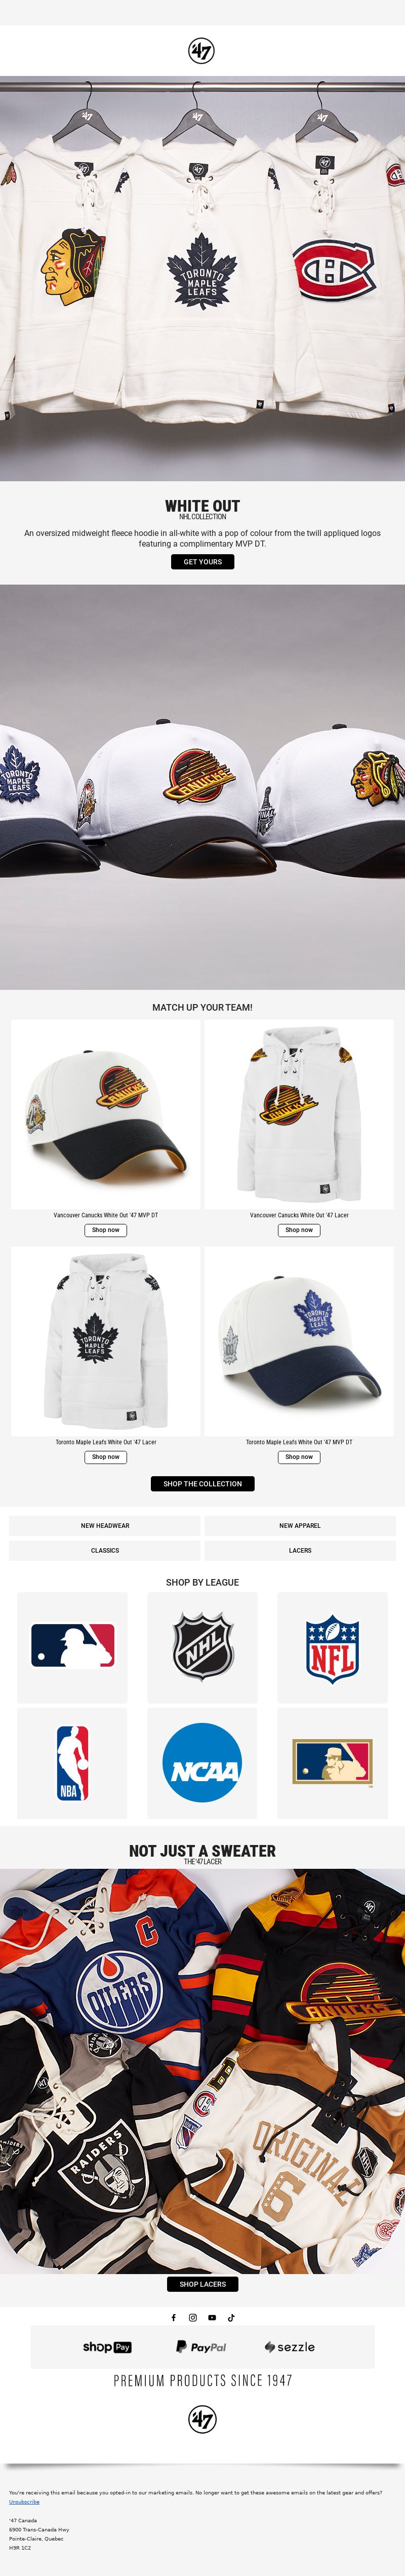The height and width of the screenshot is (2576, 405).
Task: Shop now under Vancouver Canucks MVP DT cap
Action: tap(105, 1230)
